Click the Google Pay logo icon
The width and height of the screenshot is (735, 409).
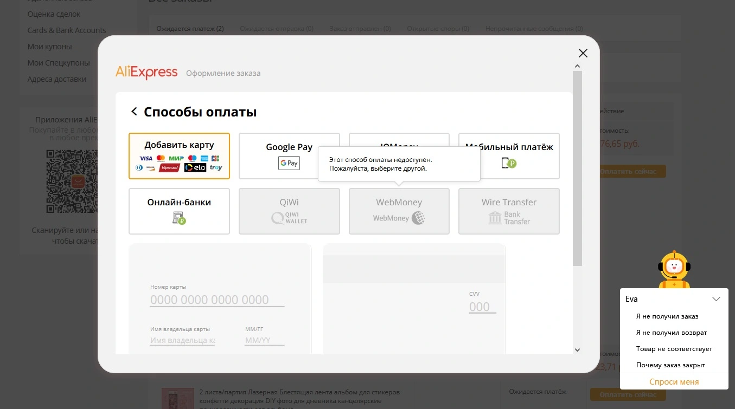coord(289,163)
